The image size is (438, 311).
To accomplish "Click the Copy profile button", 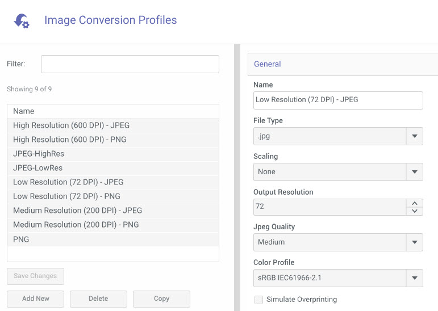I will click(x=161, y=299).
